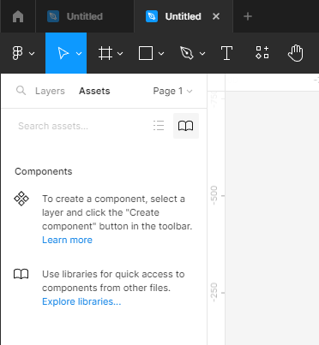Select the Hand tool
Viewport: 319px width, 345px height.
pyautogui.click(x=296, y=53)
